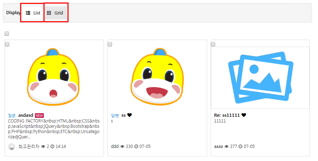Click the view count 377

pos(234,146)
